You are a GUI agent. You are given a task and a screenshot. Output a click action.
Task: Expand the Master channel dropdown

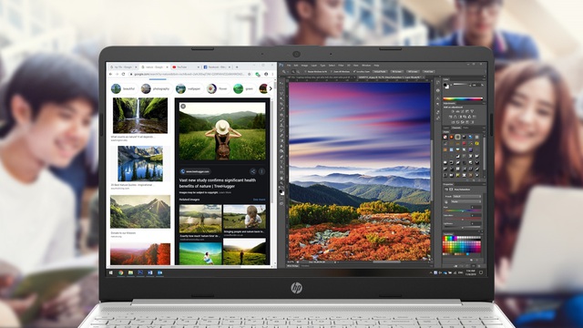tap(466, 201)
